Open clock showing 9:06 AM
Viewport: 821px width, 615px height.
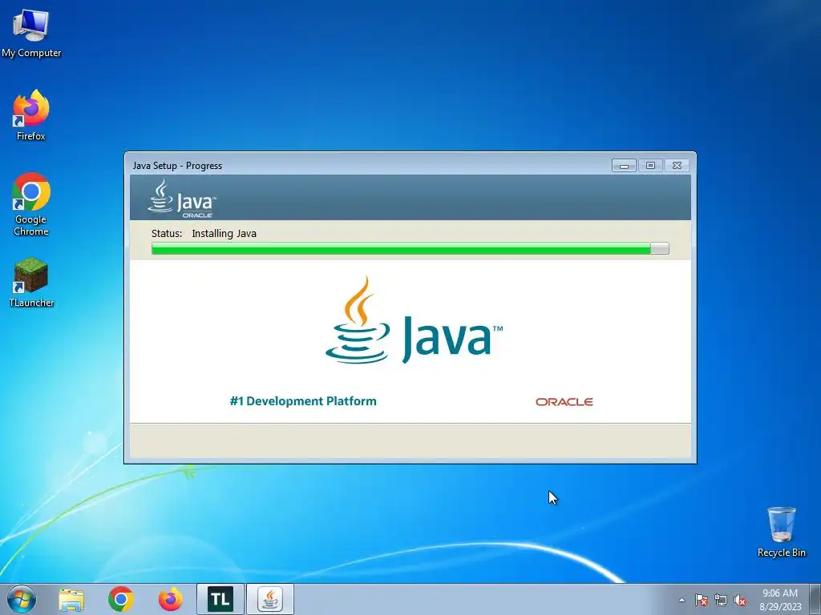[x=780, y=599]
